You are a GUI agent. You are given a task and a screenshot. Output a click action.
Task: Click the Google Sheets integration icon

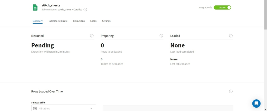click(x=35, y=8)
